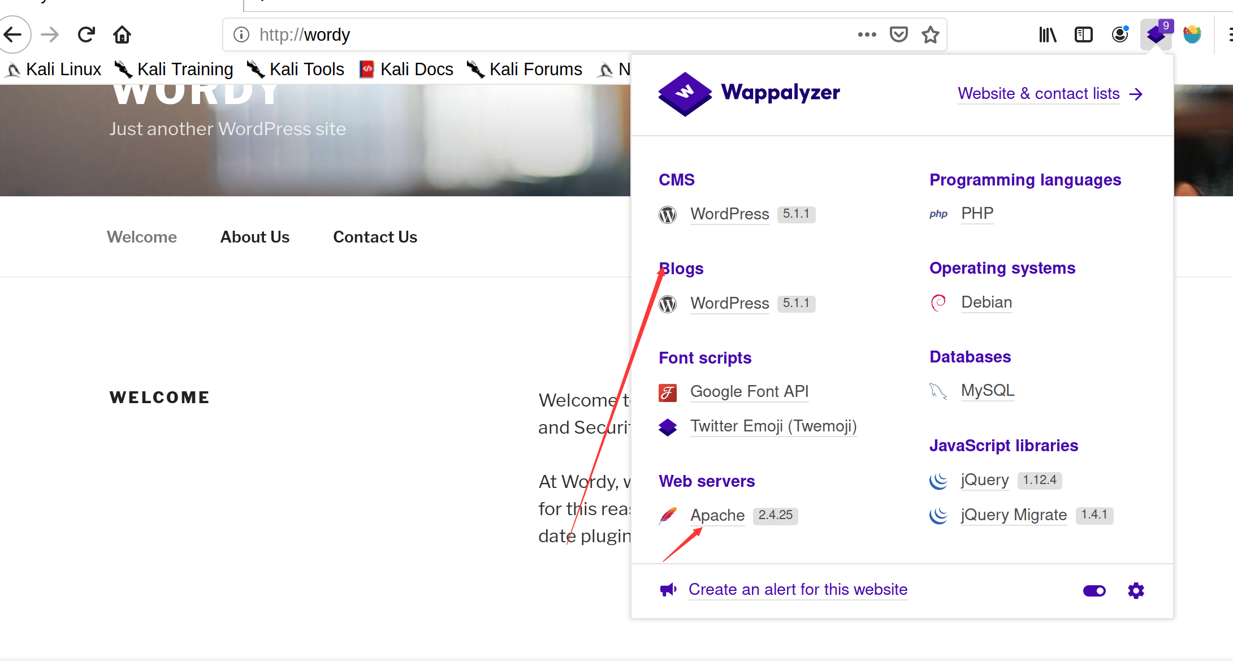
Task: Click the Wappalyzer extension icon
Action: click(x=1157, y=35)
